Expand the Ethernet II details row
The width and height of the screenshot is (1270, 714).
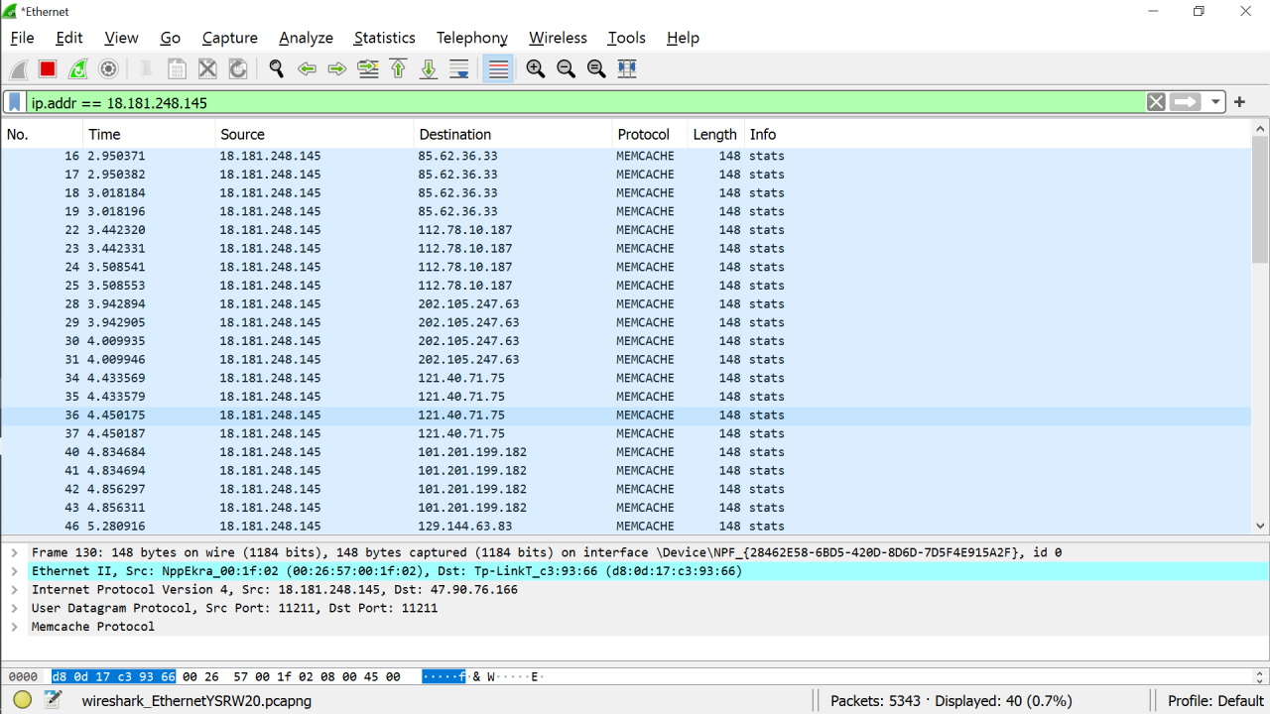coord(15,571)
